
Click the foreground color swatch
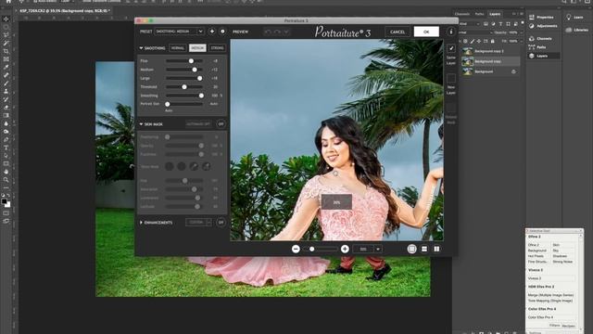[4, 201]
